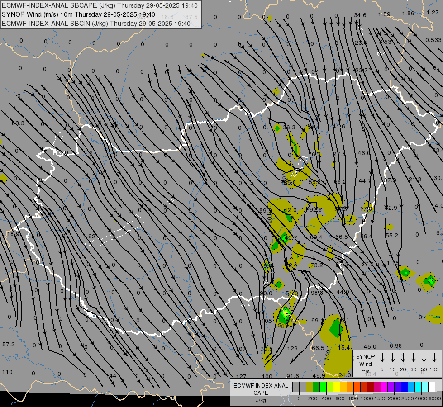Viewport: 443px width, 407px height.
Task: Click the 20 m/s wind arrow in legend
Action: coord(403,358)
